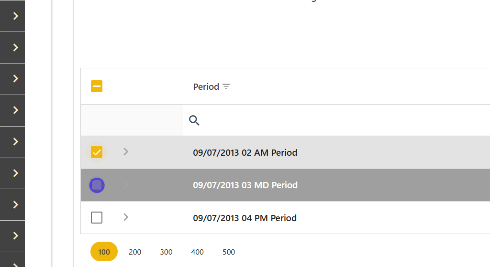This screenshot has height=267, width=490.
Task: Choose 400 rows per page
Action: click(197, 252)
